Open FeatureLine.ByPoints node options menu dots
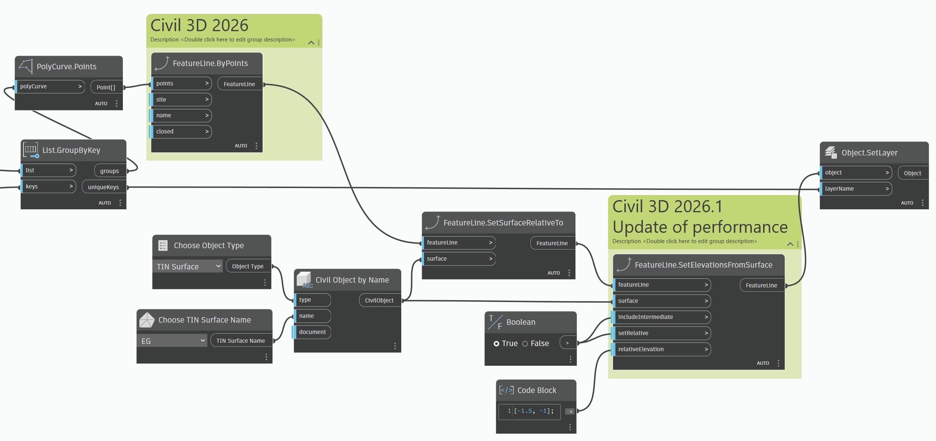Image resolution: width=936 pixels, height=441 pixels. coord(256,146)
